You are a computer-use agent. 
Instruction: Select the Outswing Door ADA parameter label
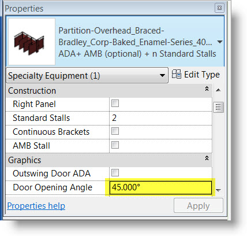coord(51,174)
